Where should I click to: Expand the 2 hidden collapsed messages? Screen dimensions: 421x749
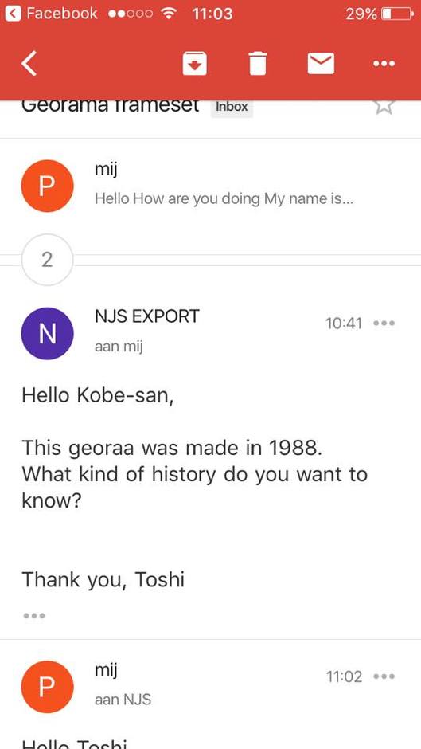pyautogui.click(x=47, y=260)
